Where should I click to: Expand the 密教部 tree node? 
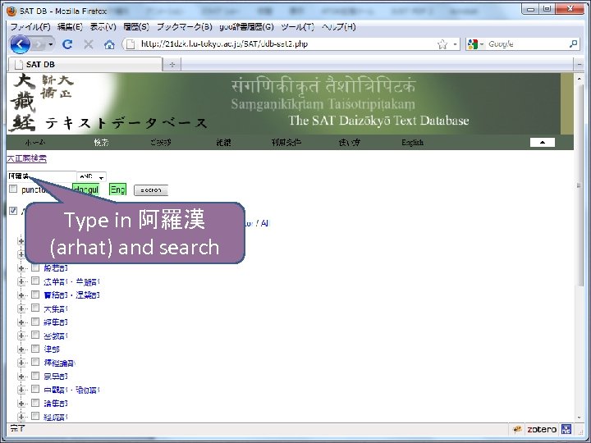(21, 336)
